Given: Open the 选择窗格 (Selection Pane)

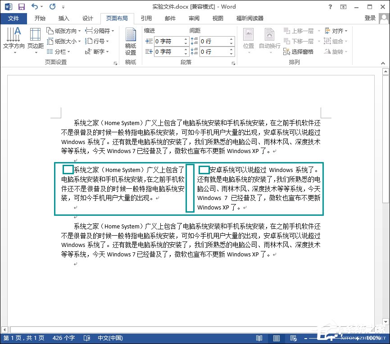Looking at the screenshot, I should tap(303, 51).
